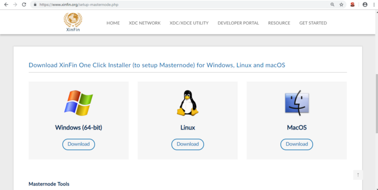Go to DEVELOPER PORTAL nav item

[238, 23]
